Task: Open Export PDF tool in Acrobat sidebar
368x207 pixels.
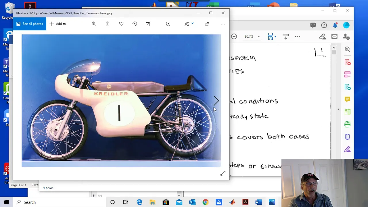Action: click(347, 87)
